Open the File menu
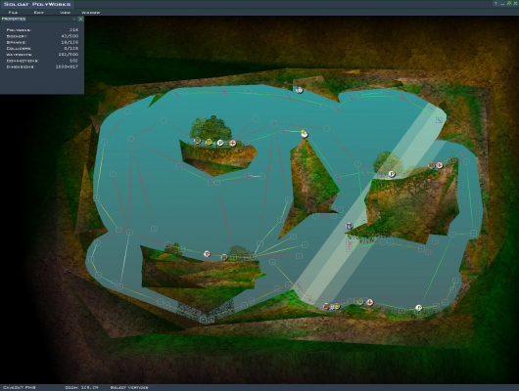This screenshot has height=391, width=519. point(13,13)
